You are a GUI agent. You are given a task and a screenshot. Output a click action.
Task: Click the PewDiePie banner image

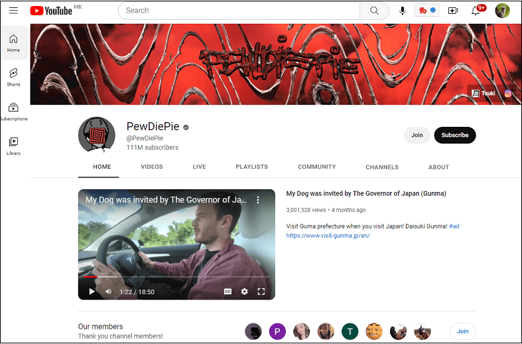click(276, 64)
